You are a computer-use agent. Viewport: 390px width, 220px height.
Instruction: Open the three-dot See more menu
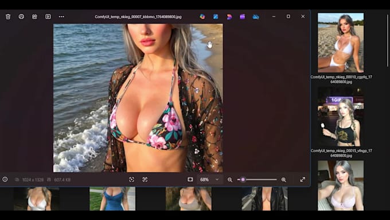[61, 17]
